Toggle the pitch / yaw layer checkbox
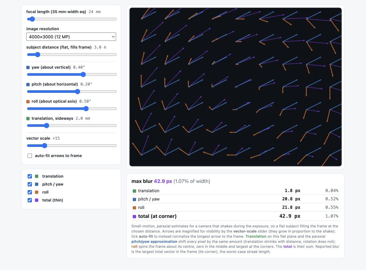This screenshot has width=366, height=270. click(30, 184)
